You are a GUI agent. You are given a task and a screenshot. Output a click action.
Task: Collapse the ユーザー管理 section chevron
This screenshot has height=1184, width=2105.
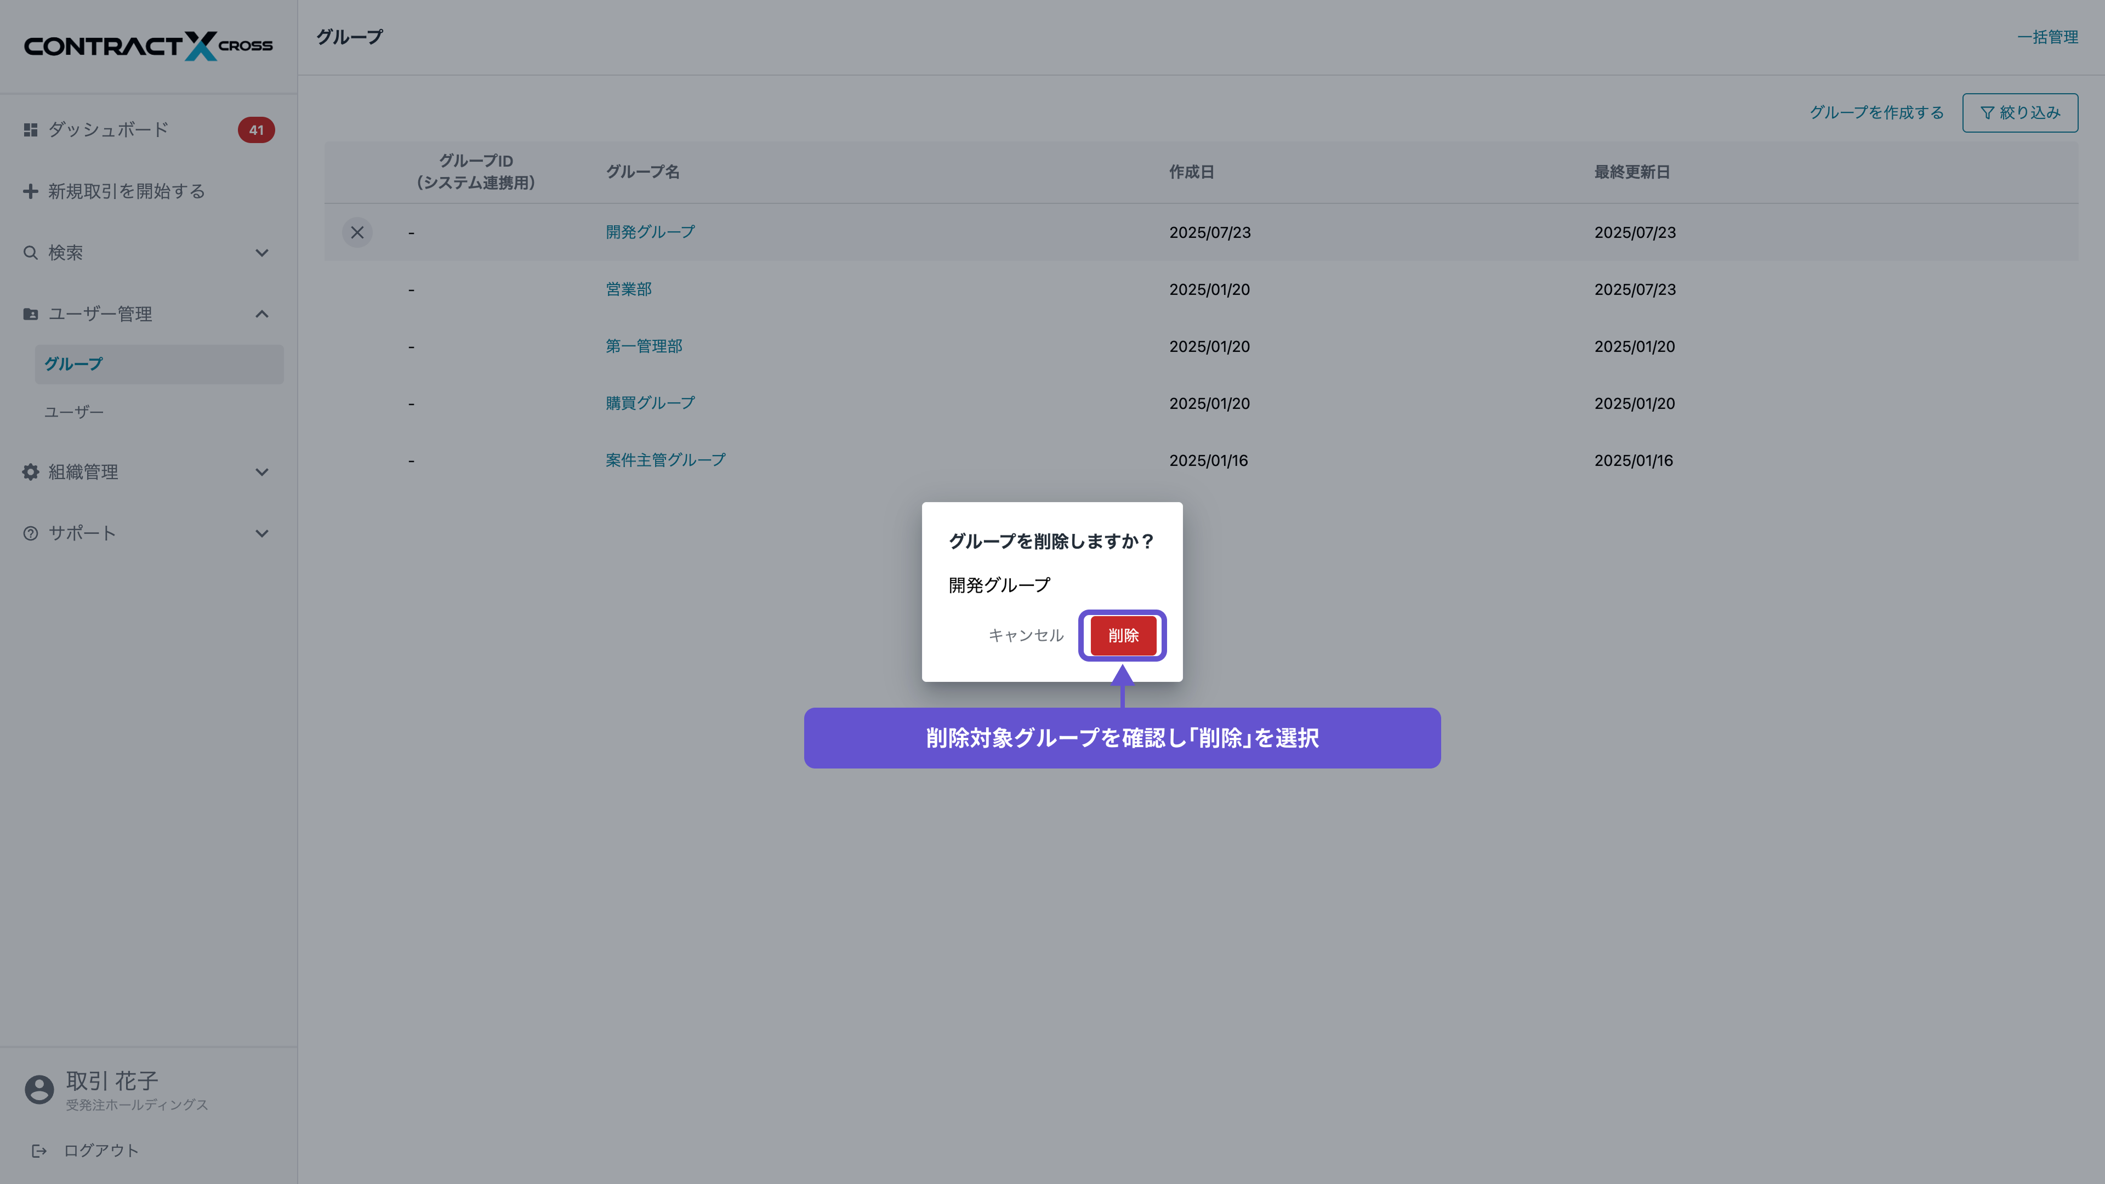coord(261,314)
